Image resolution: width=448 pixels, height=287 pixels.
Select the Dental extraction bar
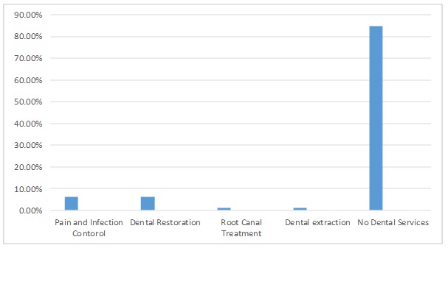pyautogui.click(x=300, y=209)
